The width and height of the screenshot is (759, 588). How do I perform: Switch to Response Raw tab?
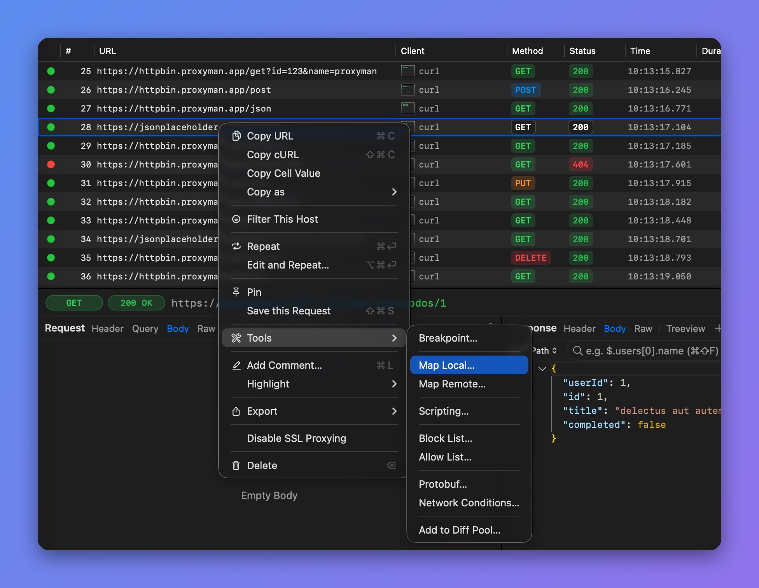(x=643, y=329)
